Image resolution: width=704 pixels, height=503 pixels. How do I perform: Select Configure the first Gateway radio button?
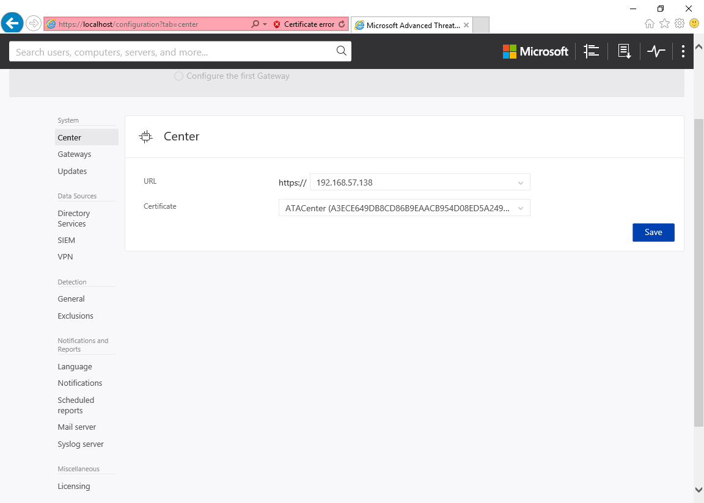(x=178, y=76)
